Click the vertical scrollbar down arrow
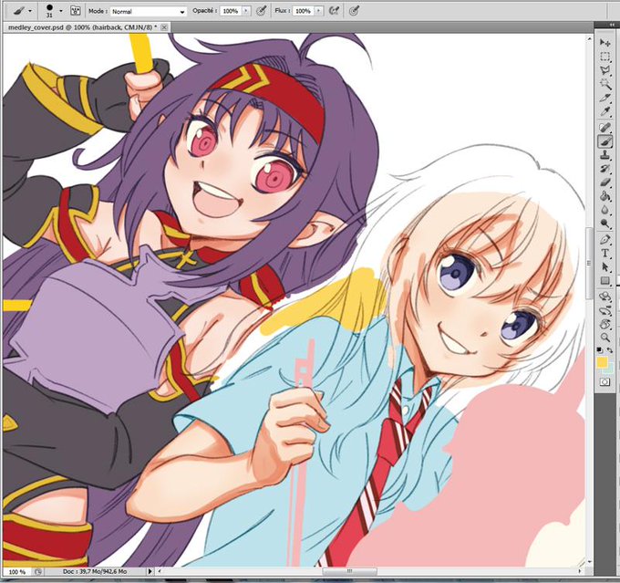This screenshot has width=620, height=583. click(589, 562)
